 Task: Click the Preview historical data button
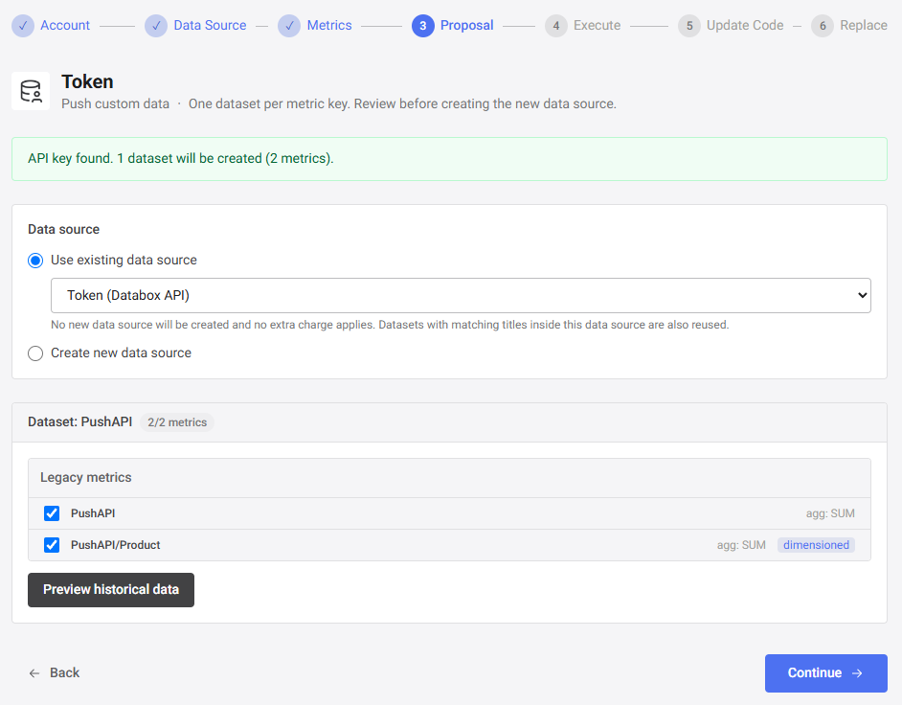click(111, 590)
